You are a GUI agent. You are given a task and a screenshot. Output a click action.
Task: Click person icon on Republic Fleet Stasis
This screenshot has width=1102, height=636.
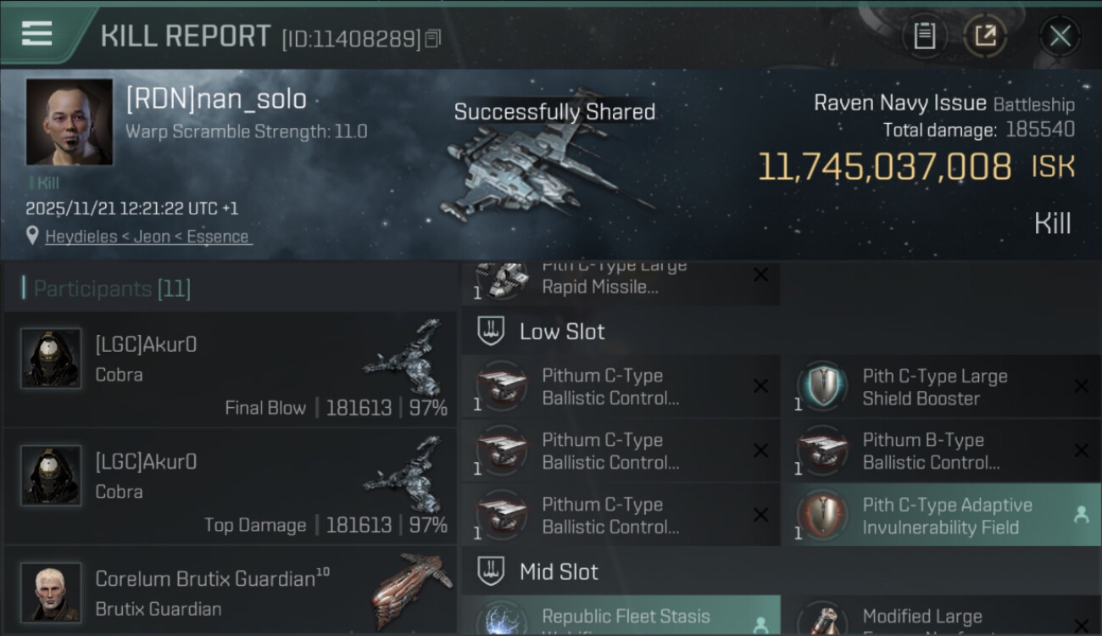point(760,626)
